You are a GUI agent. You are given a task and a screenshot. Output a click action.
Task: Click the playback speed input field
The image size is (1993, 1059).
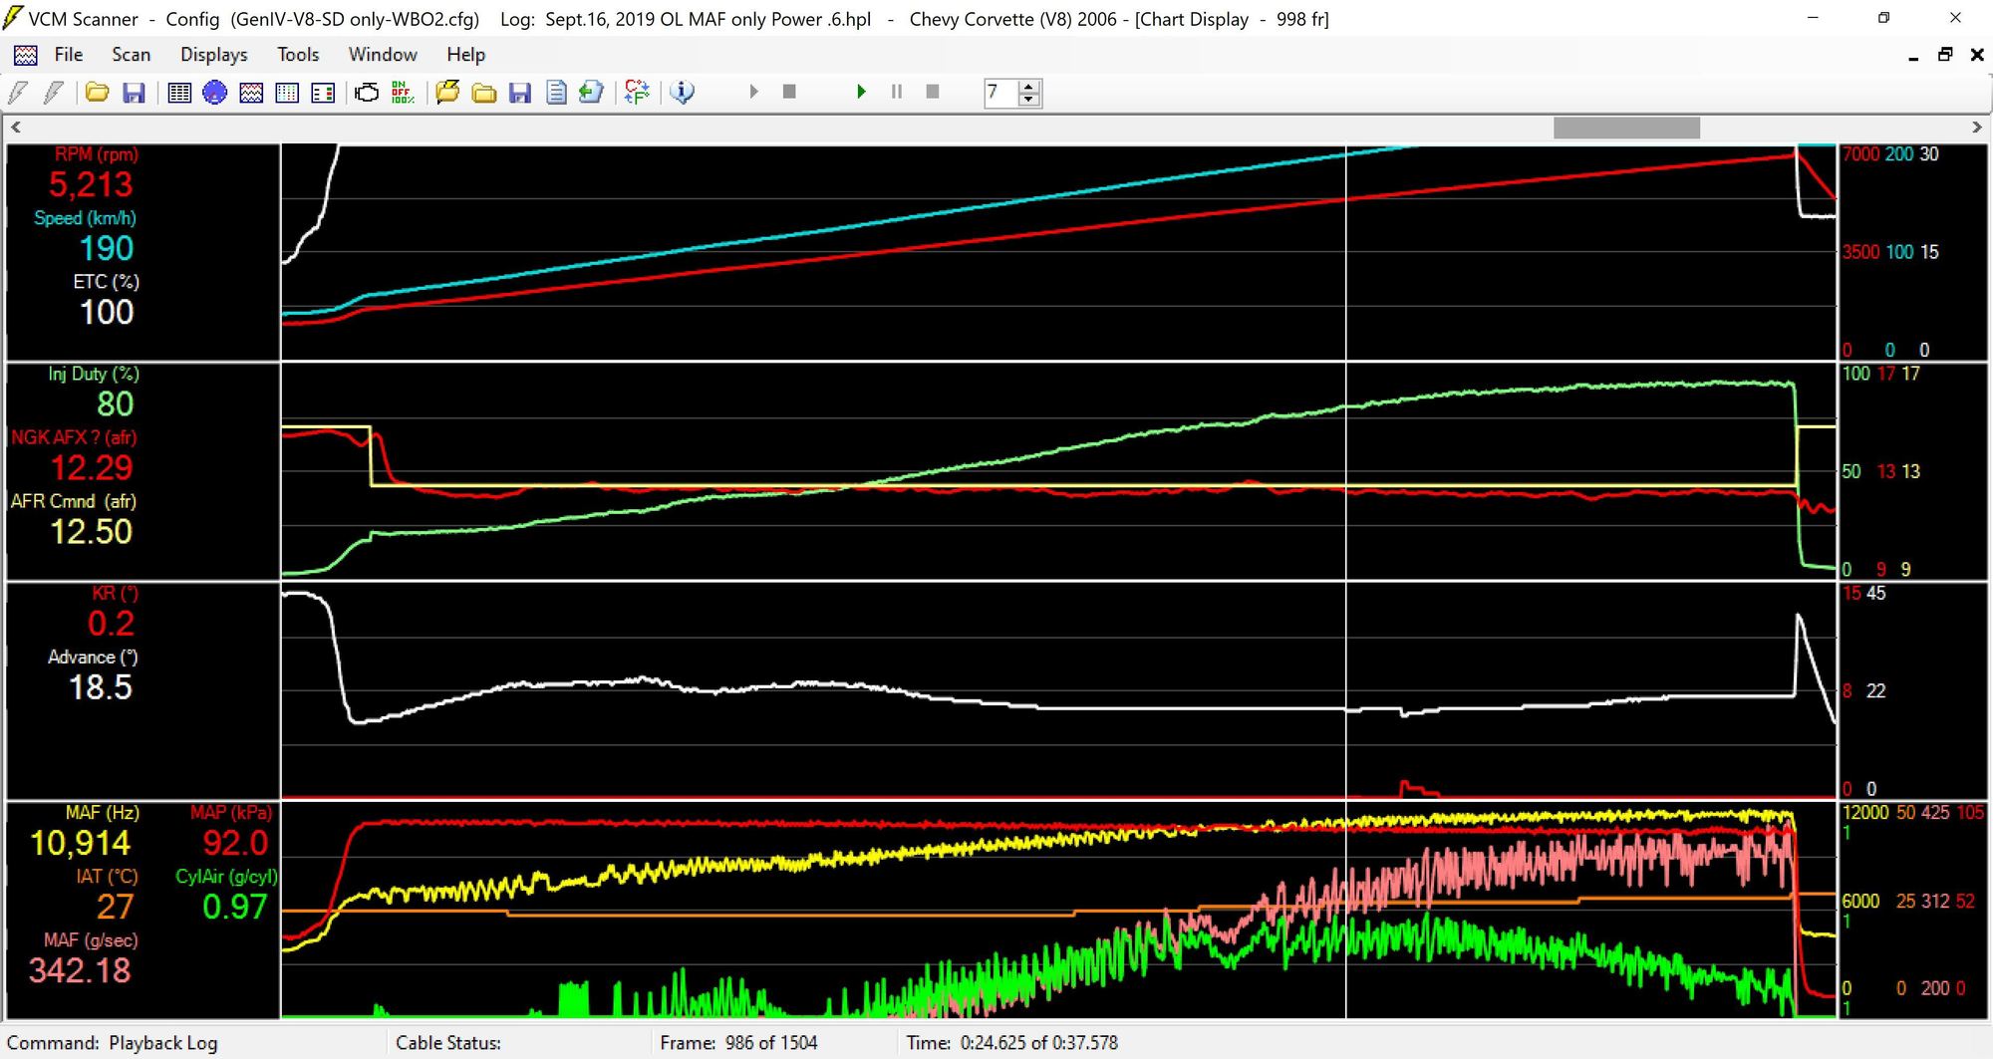(x=999, y=93)
